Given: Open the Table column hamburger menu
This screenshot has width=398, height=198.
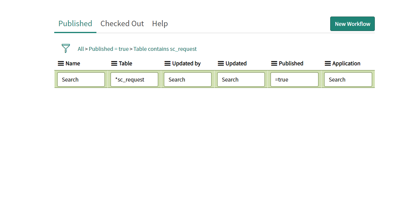Looking at the screenshot, I should [114, 63].
